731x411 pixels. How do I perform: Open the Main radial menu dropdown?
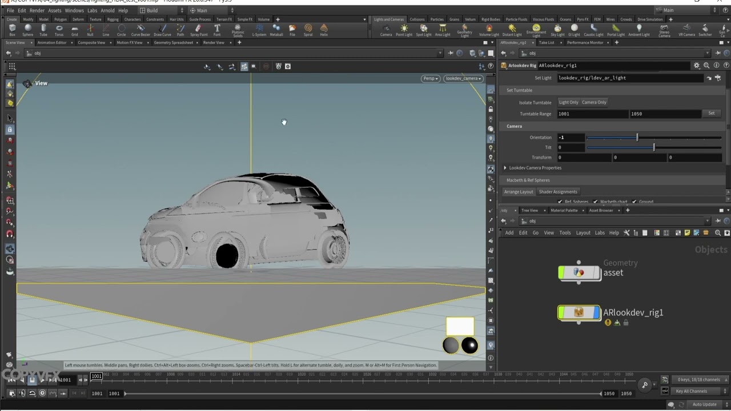point(211,10)
